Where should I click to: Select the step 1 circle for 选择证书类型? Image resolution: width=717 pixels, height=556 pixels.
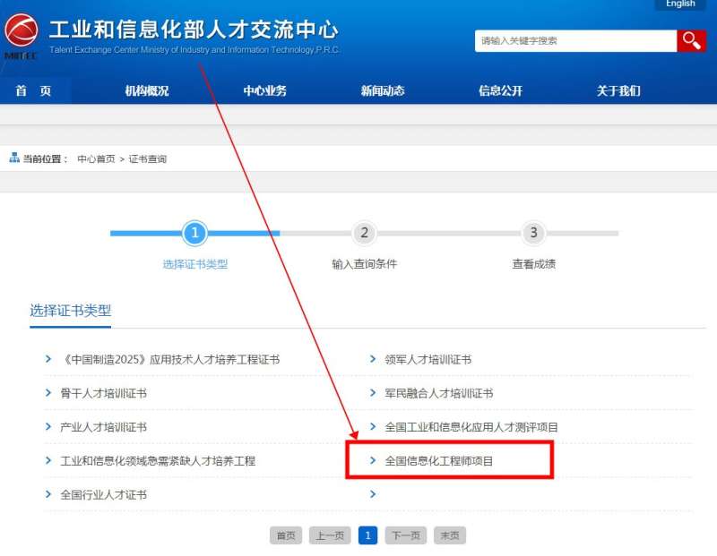click(195, 232)
